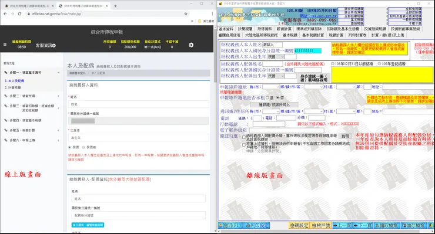Viewport: 435px width, 234px height.
Task: Select 否 for 戶籍地是否承租
Action: (277, 98)
